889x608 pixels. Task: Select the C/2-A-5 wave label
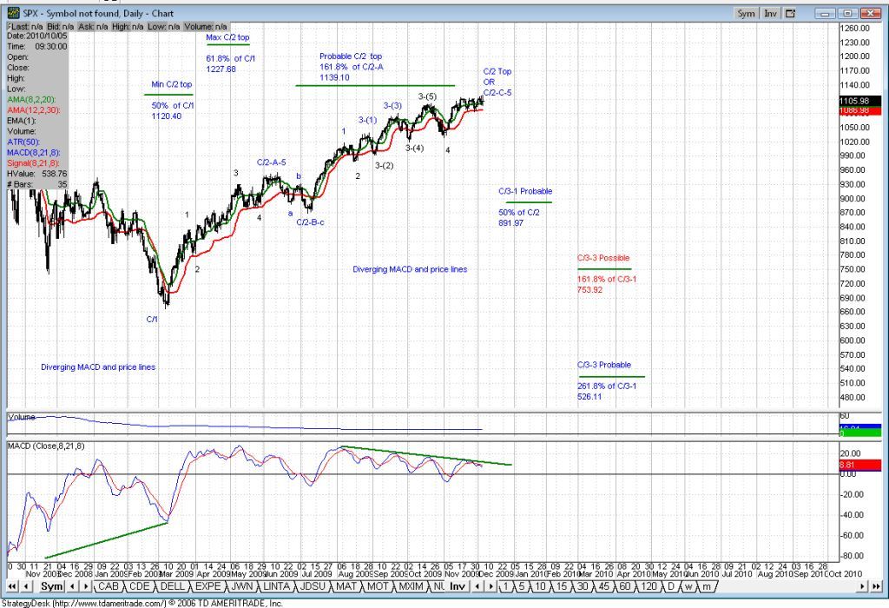(x=272, y=162)
